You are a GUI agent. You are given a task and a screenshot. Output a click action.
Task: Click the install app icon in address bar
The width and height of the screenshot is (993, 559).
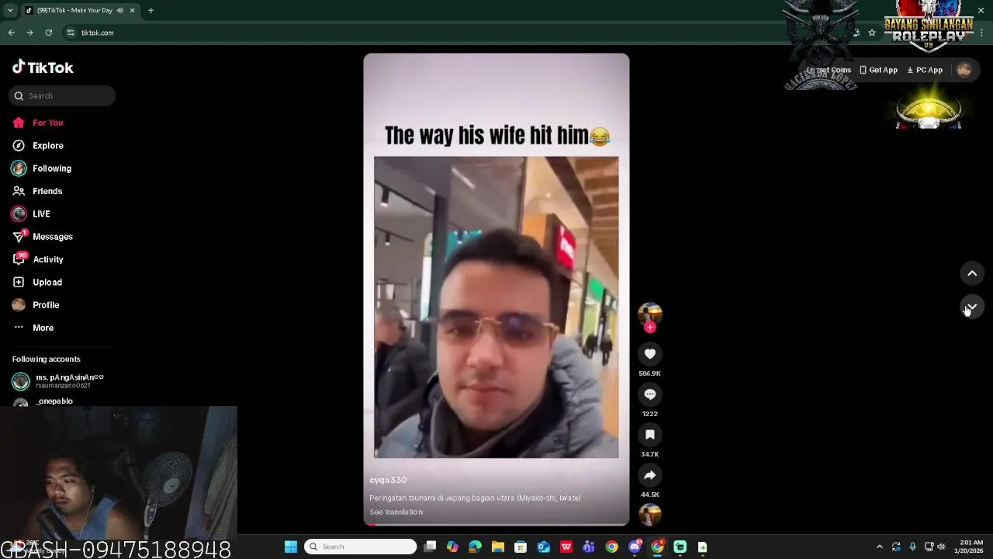pyautogui.click(x=856, y=33)
